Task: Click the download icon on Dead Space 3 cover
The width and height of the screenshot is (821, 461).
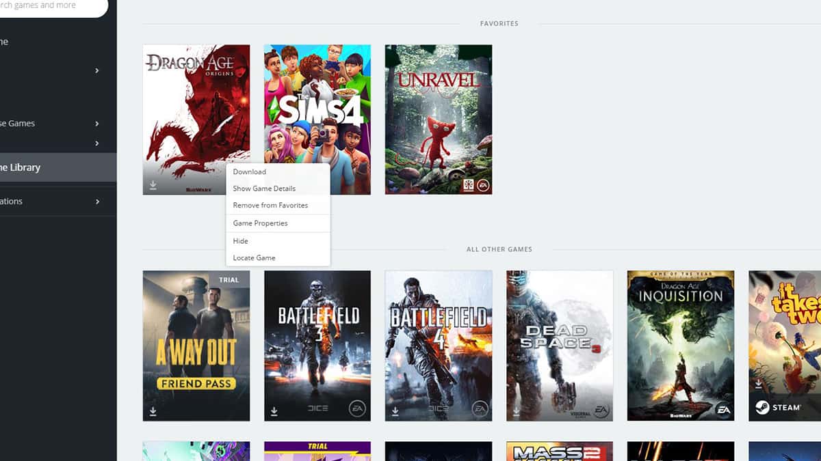Action: 516,410
